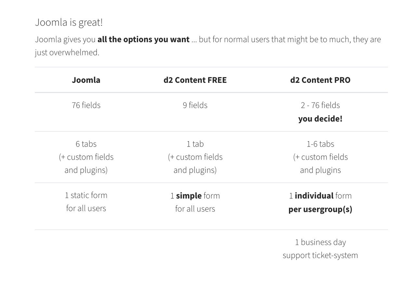Click the '1 individual form' cell text

pos(320,196)
